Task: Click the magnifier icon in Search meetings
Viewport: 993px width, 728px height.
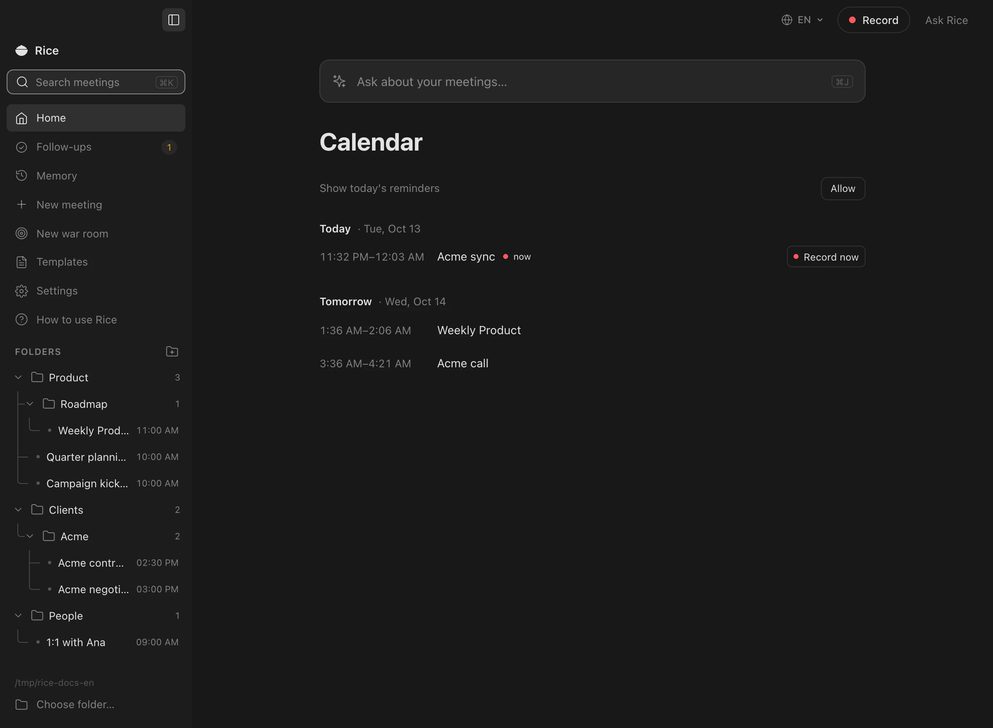Action: (x=22, y=82)
